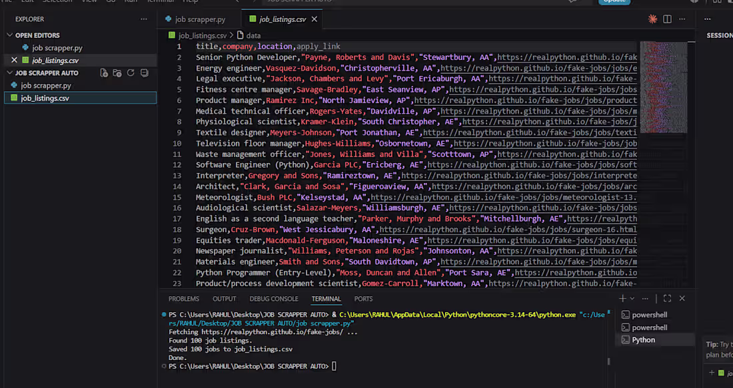The width and height of the screenshot is (733, 388).
Task: Open ellipsis menu above the Session panel
Action: click(707, 19)
